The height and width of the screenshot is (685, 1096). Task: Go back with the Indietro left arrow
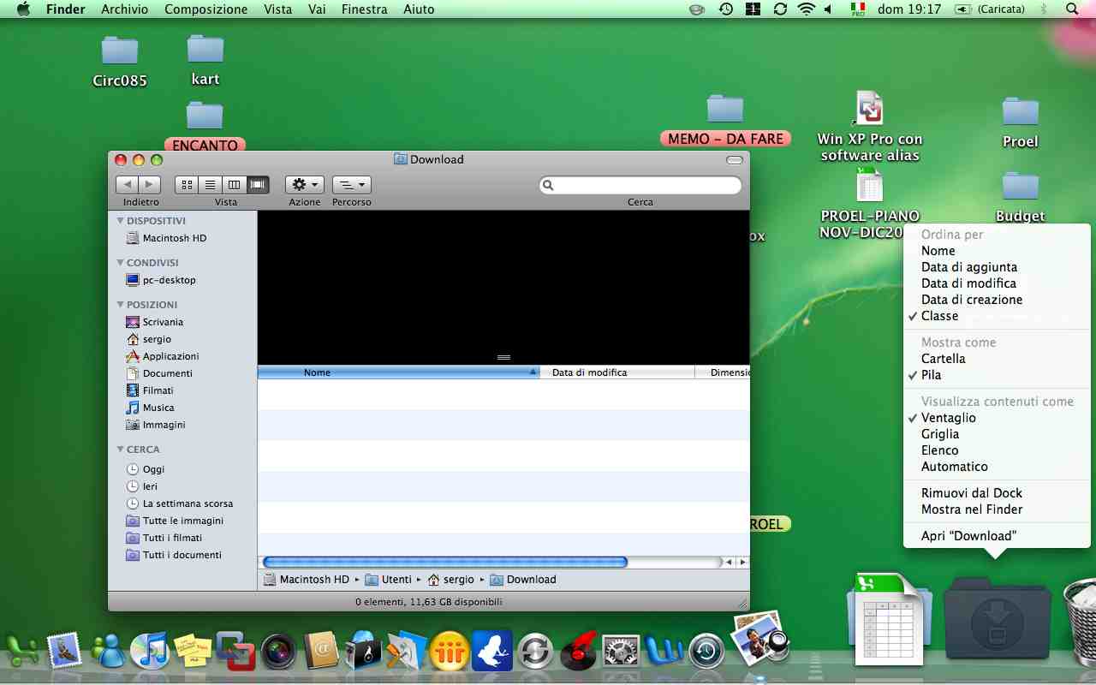click(x=127, y=184)
